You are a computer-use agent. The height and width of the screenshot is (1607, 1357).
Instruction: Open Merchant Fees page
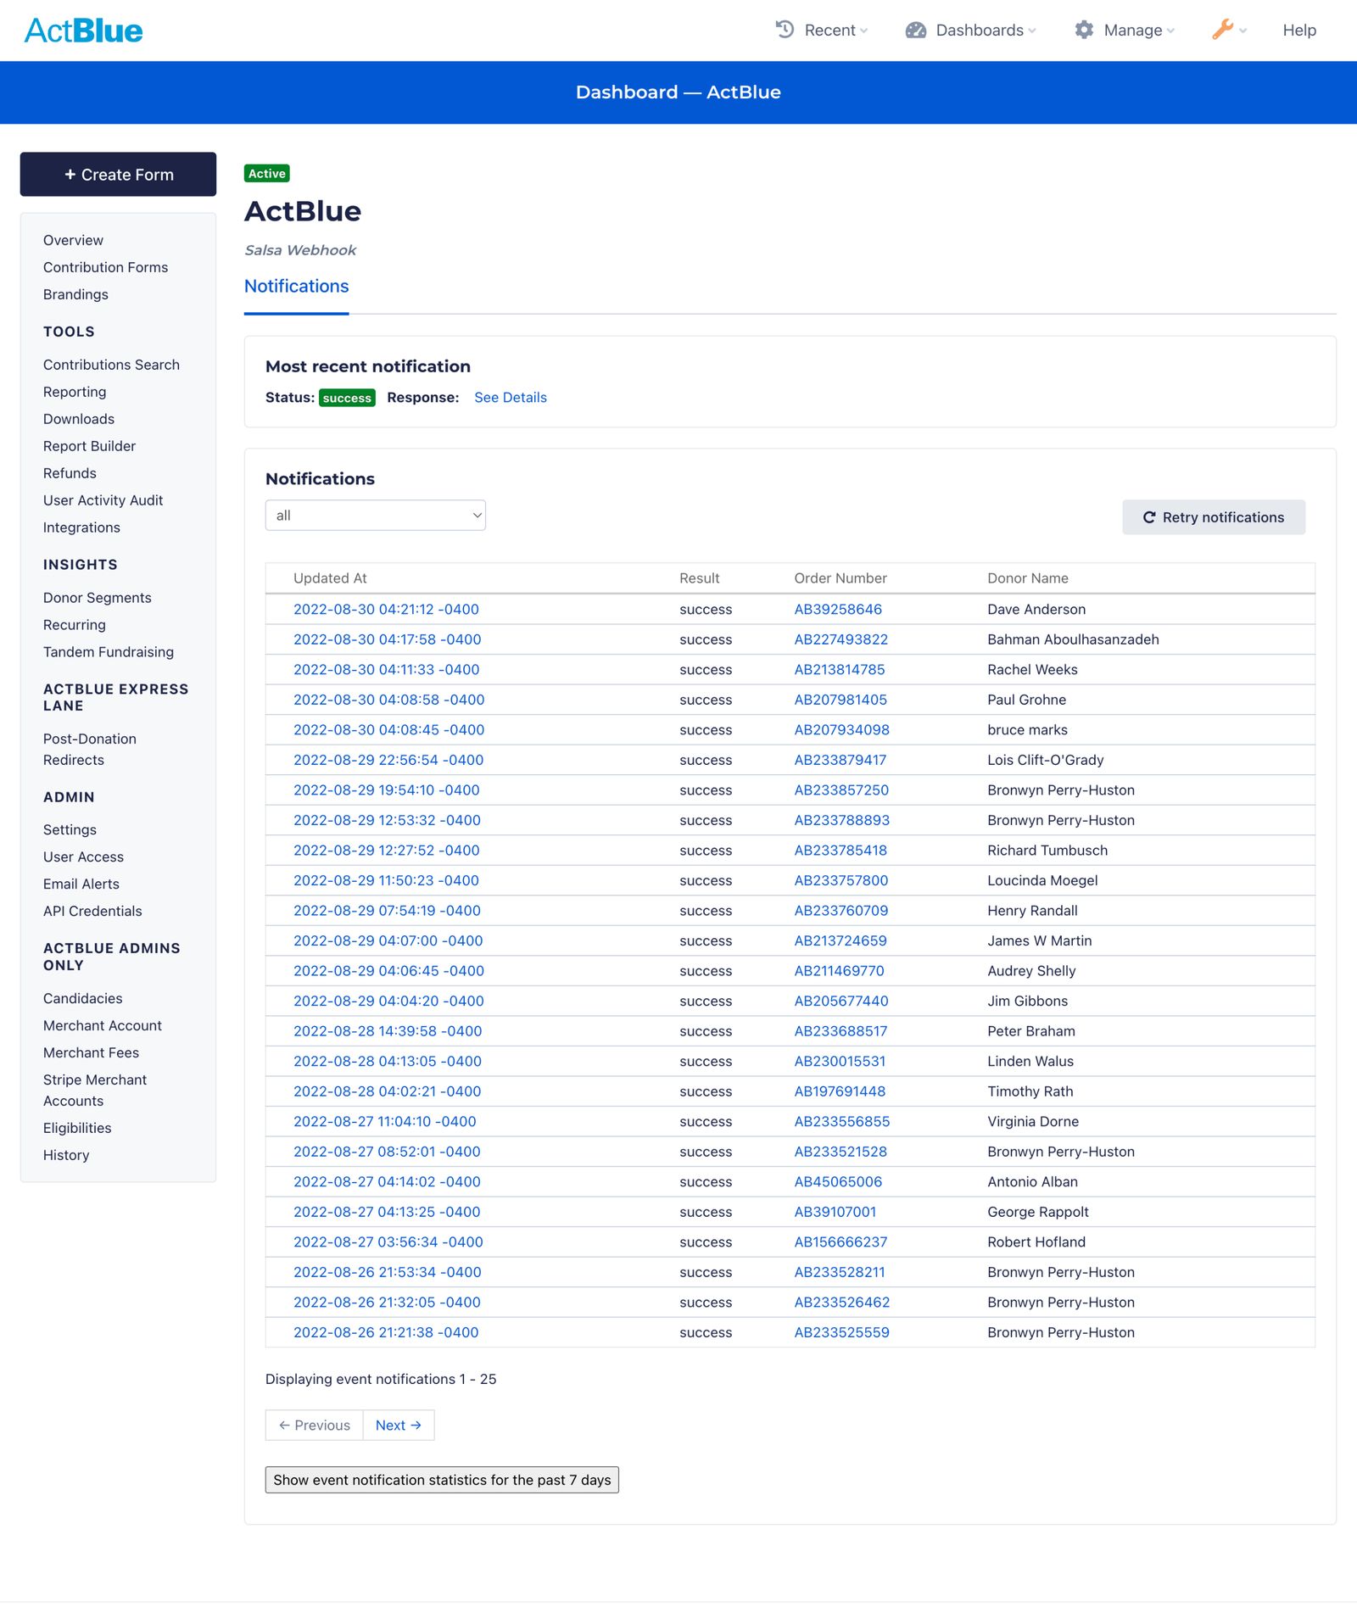click(91, 1053)
